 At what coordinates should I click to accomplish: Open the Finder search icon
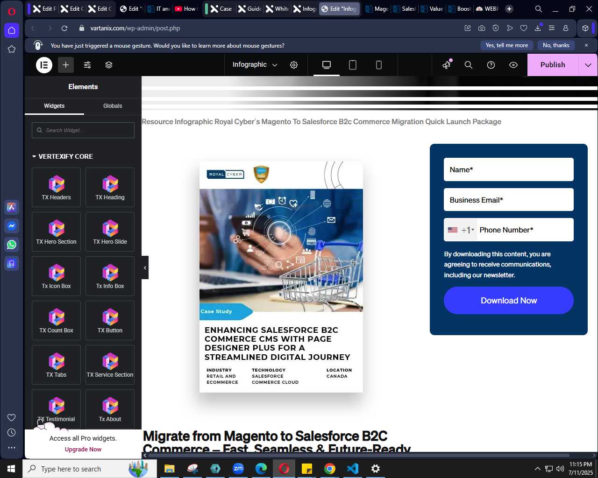tap(469, 65)
